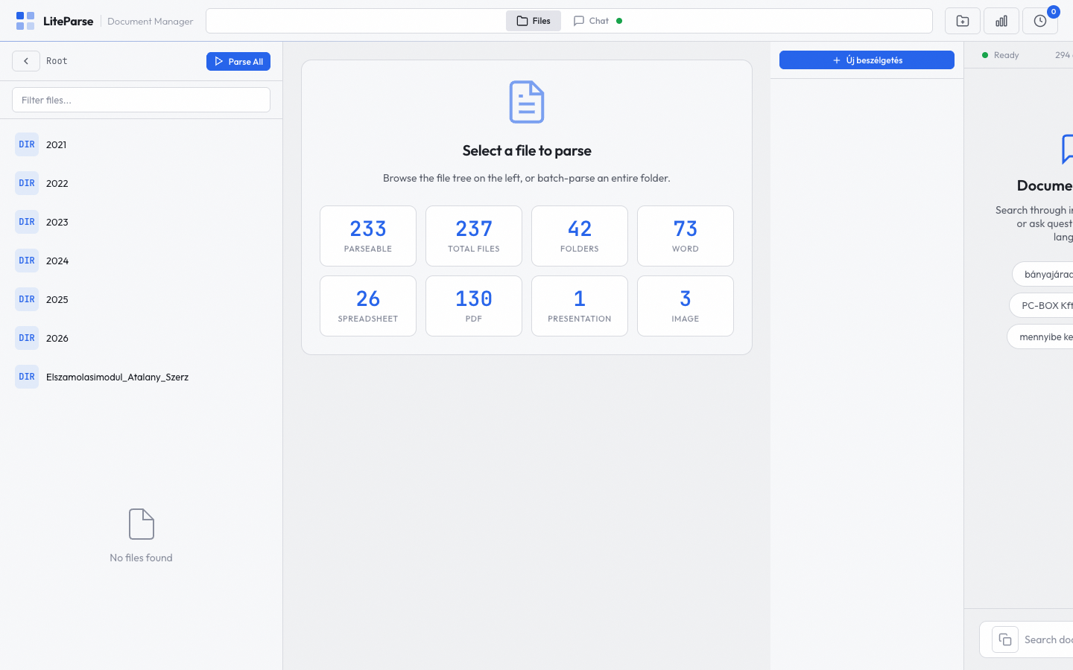Open the Elszamolasimodul_Atalany_Szerz folder
The image size is (1073, 670).
tap(141, 377)
